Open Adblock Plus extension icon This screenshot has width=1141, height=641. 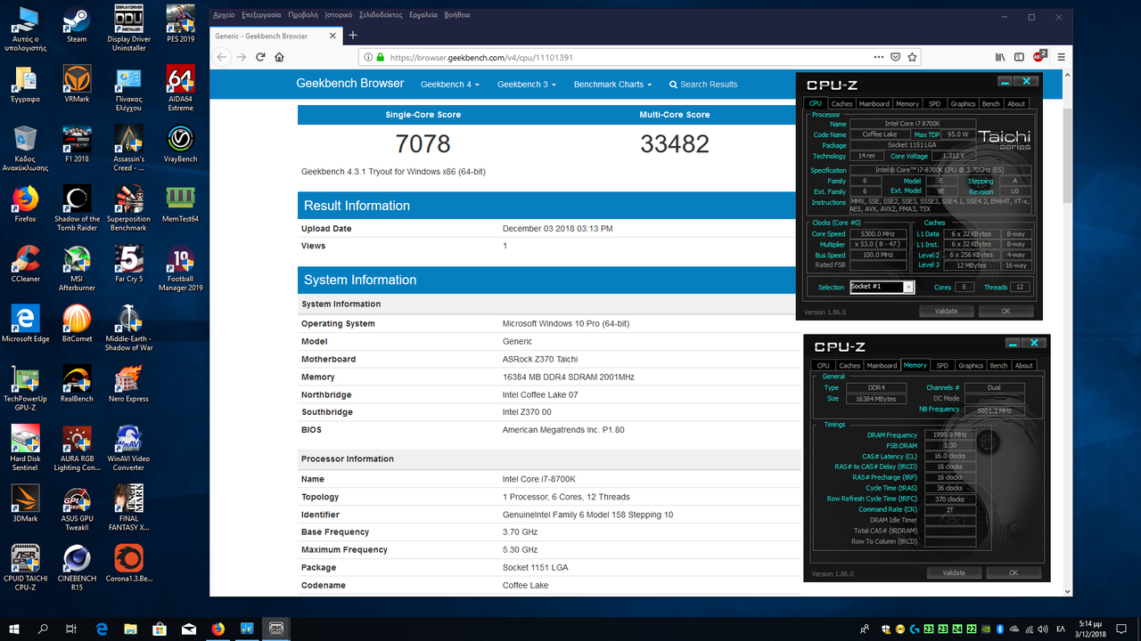coord(1039,56)
